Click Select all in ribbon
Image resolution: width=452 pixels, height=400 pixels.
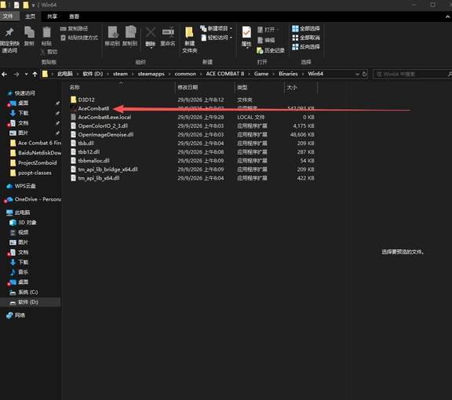[x=305, y=28]
